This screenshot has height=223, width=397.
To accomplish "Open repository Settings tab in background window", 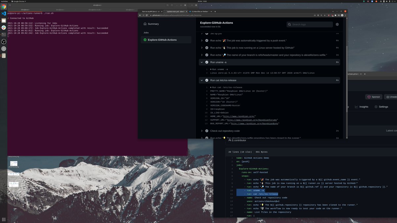I will [x=381, y=107].
